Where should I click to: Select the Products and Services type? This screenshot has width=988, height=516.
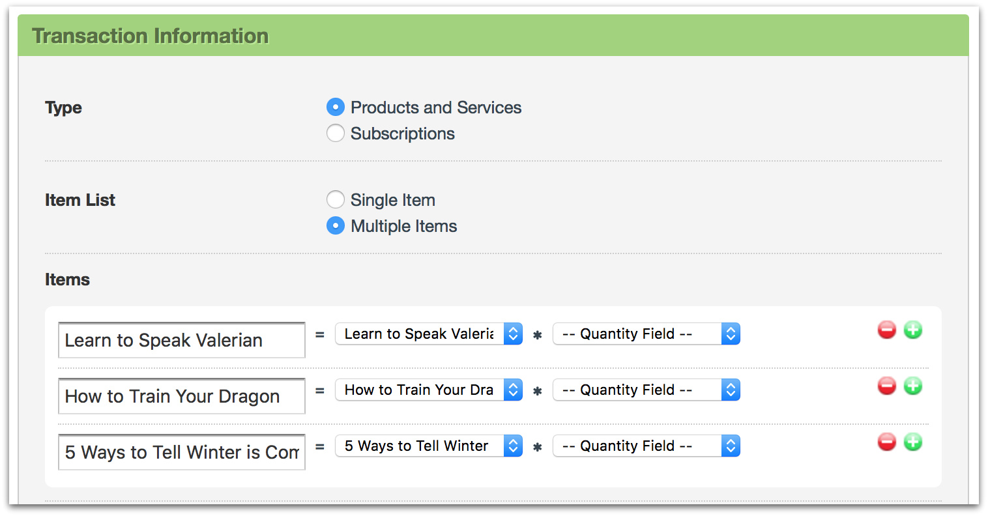(336, 107)
